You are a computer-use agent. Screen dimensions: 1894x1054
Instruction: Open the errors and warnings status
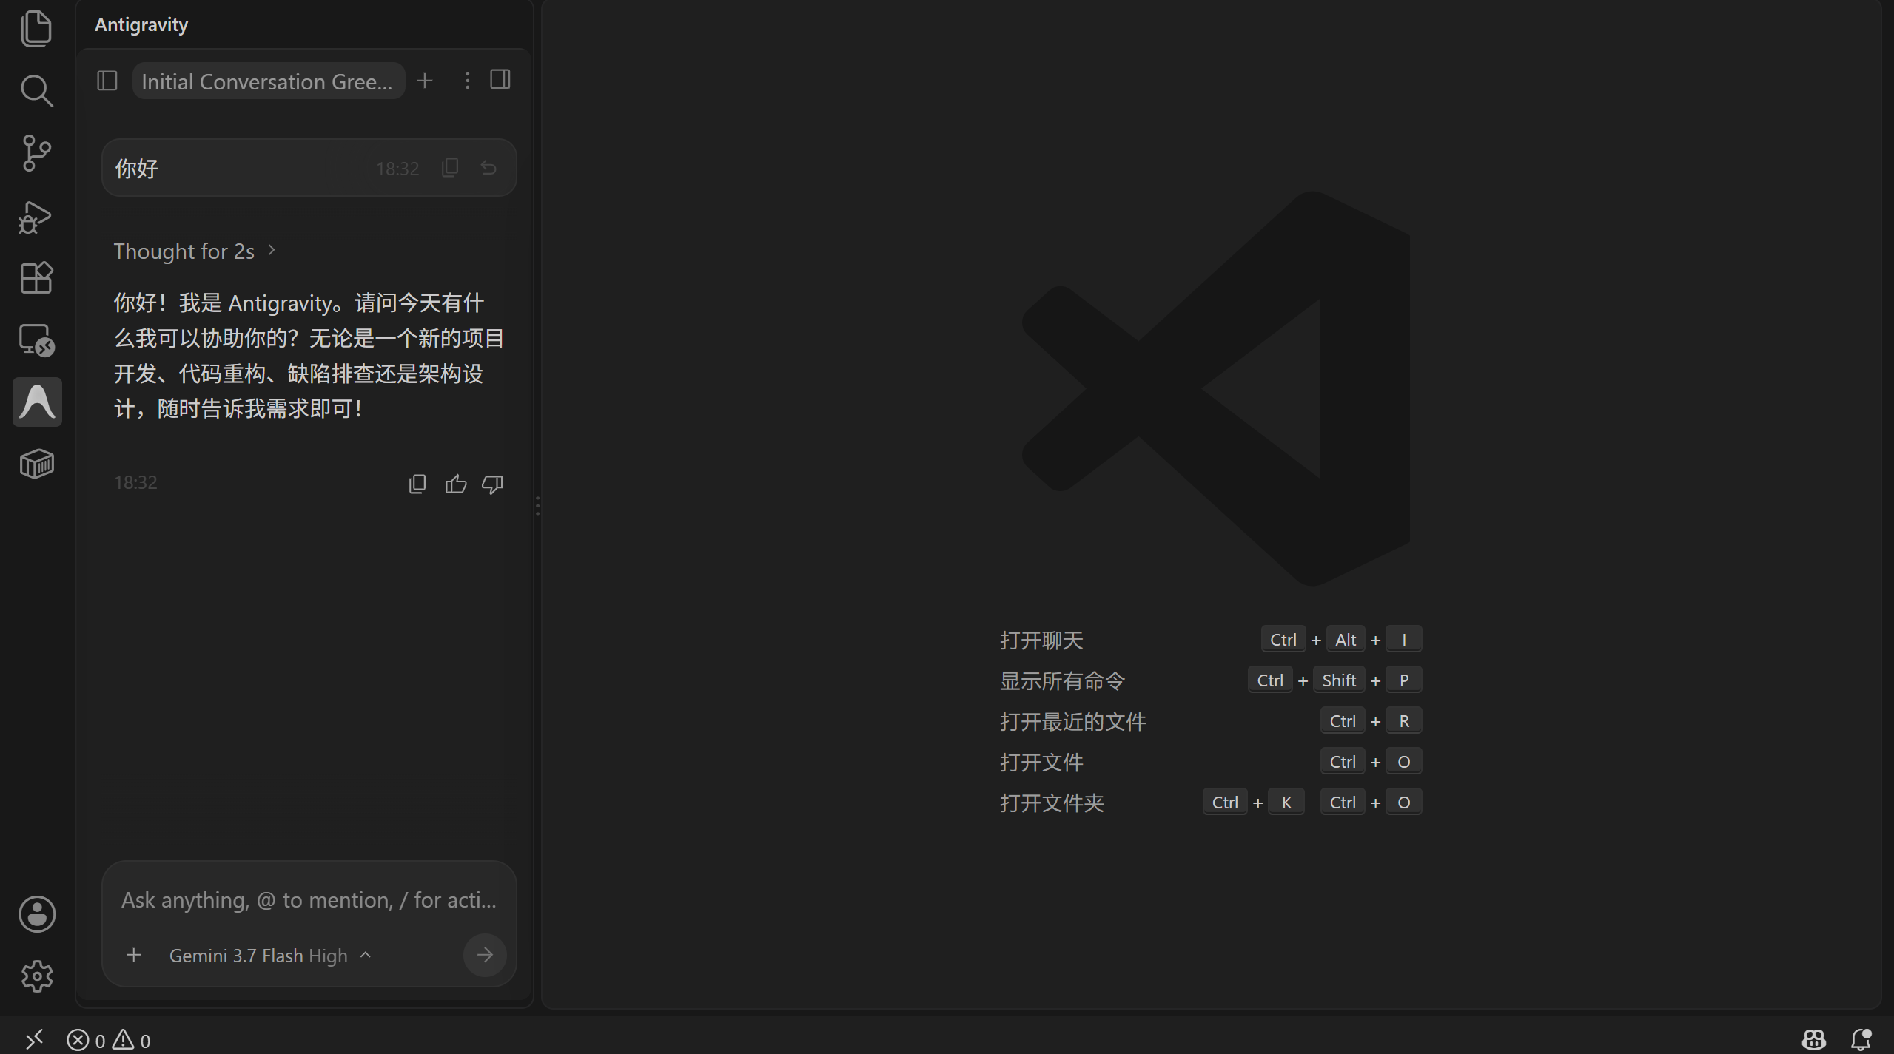[x=109, y=1041]
